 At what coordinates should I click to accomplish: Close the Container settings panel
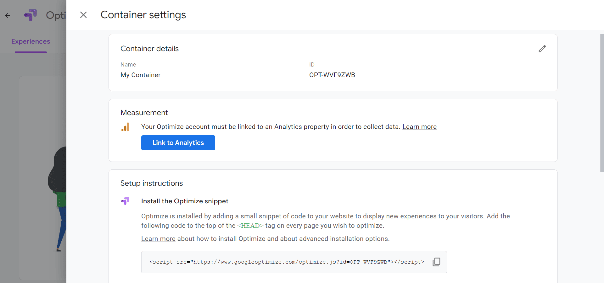click(x=83, y=15)
